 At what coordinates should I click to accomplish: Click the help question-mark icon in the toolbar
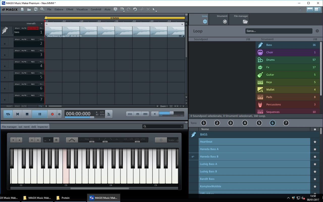[115, 9]
